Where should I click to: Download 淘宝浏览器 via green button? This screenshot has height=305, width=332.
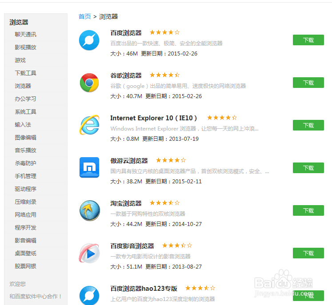(x=308, y=210)
